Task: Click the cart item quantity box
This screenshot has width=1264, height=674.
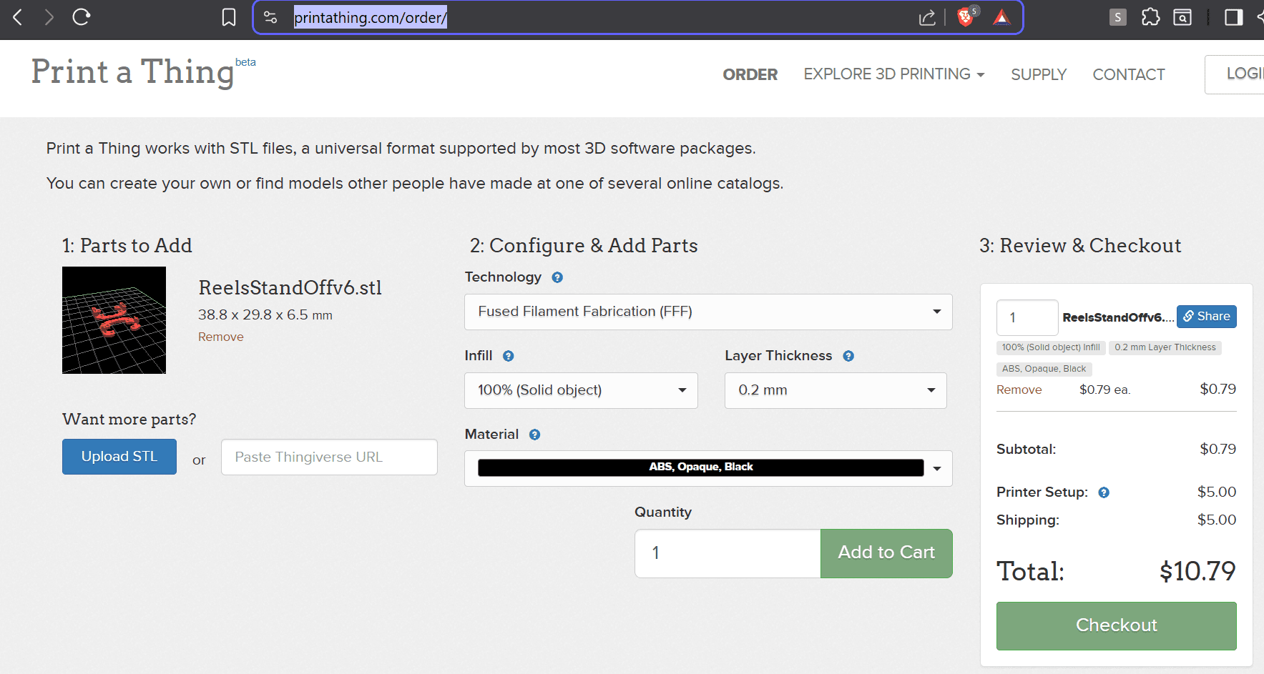Action: tap(1027, 317)
